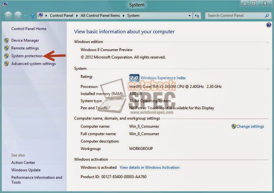
Task: Select the System breadcrumb
Action: [x=133, y=16]
